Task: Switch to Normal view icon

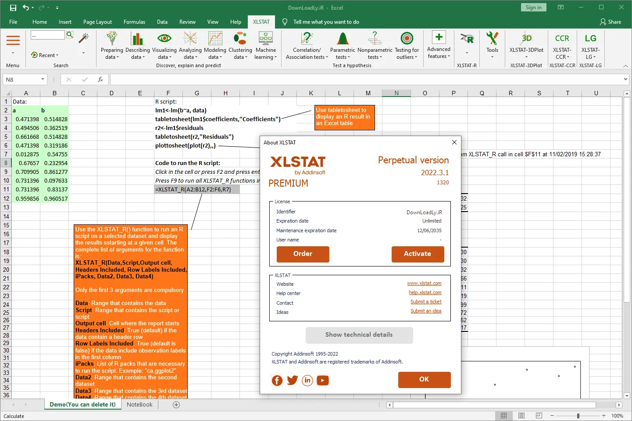Action: [503, 416]
